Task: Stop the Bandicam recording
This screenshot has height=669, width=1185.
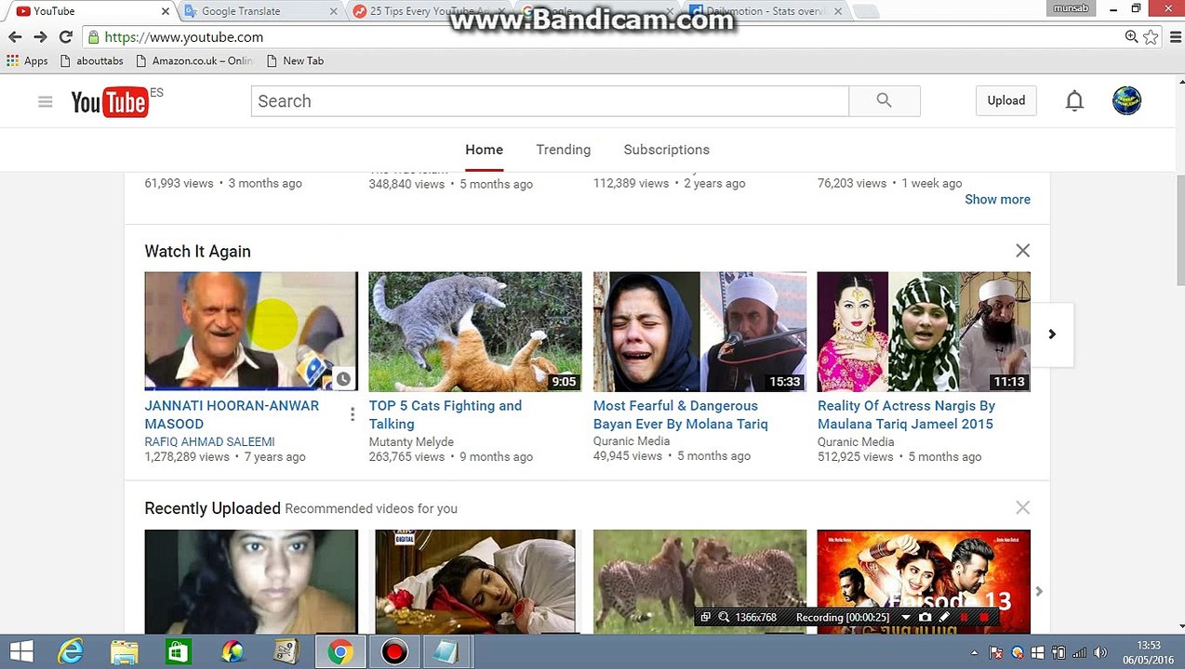Action: [x=984, y=617]
